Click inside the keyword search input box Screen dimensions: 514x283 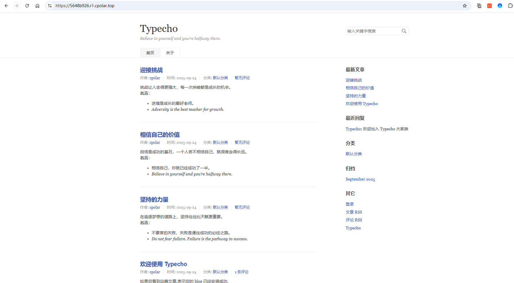[x=371, y=31]
